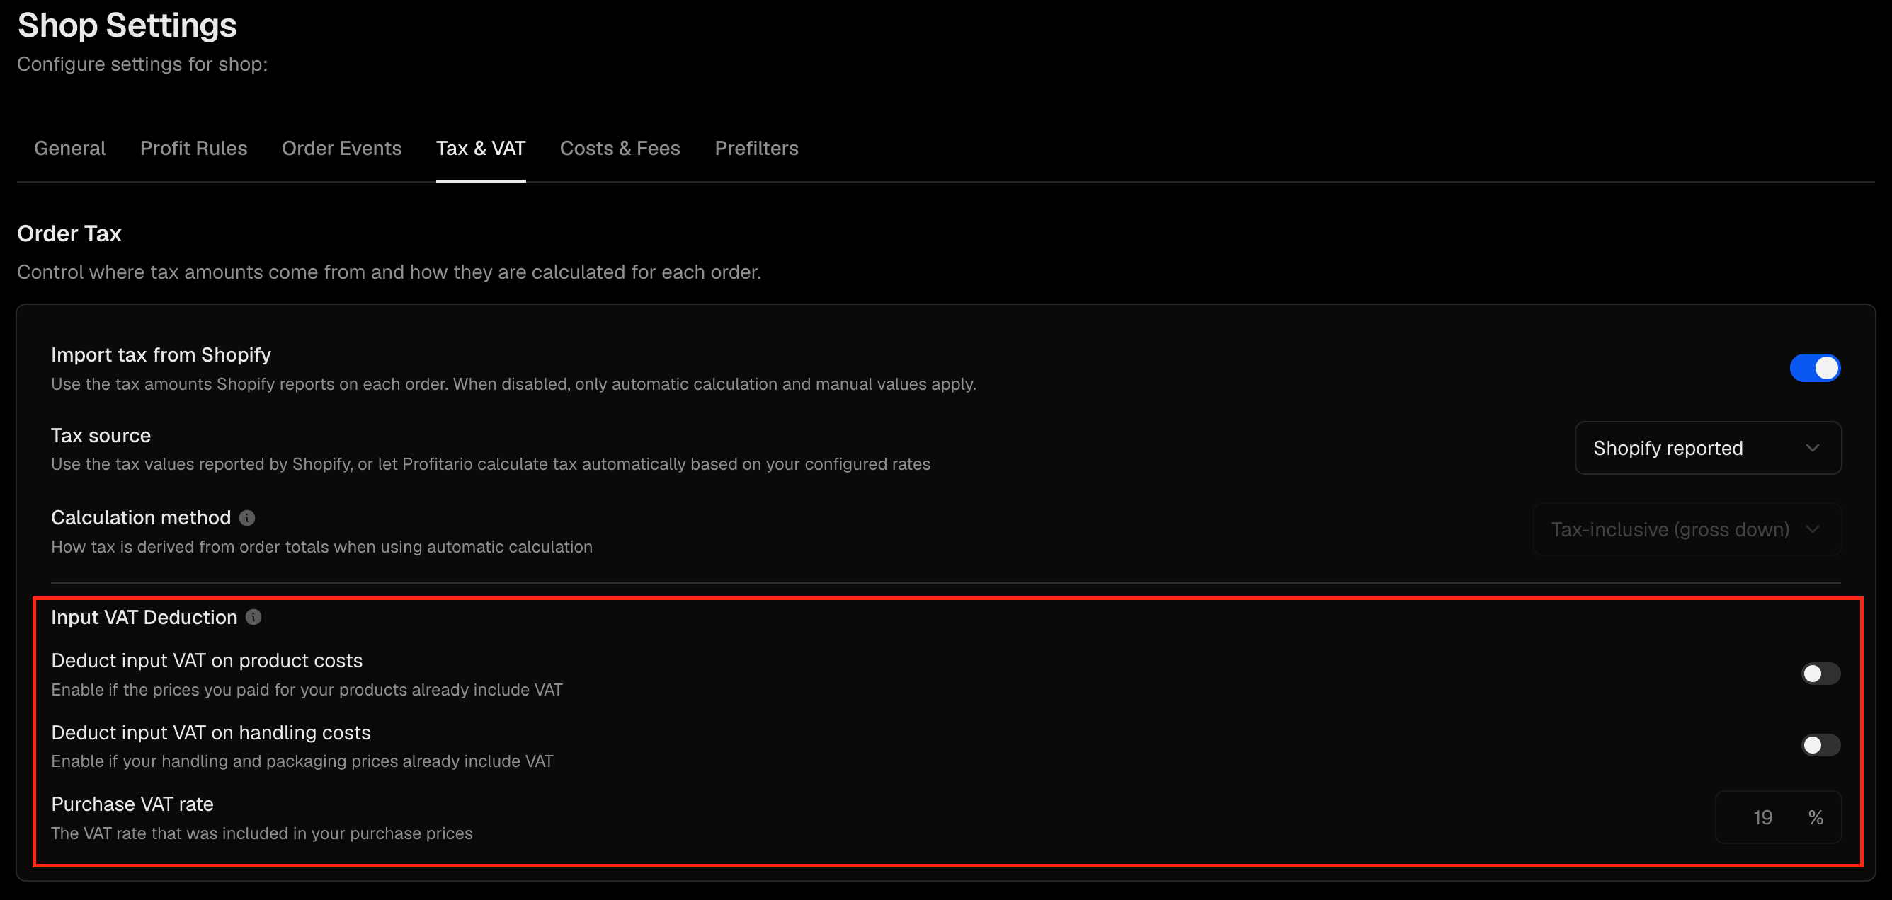This screenshot has width=1892, height=900.
Task: Click the Import tax from Shopify label
Action: pyautogui.click(x=161, y=355)
